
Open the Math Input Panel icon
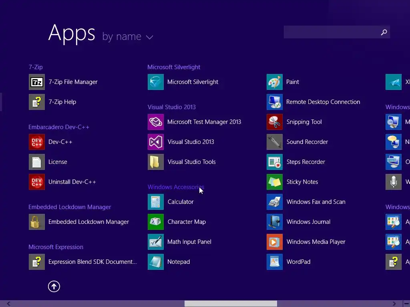pos(156,242)
